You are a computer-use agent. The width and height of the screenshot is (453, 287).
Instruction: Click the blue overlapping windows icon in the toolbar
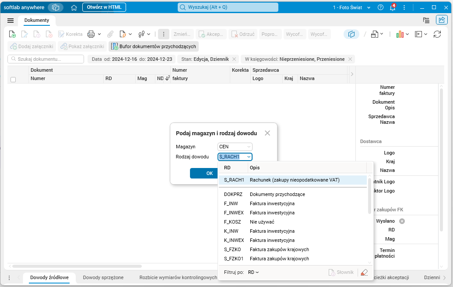pyautogui.click(x=351, y=34)
